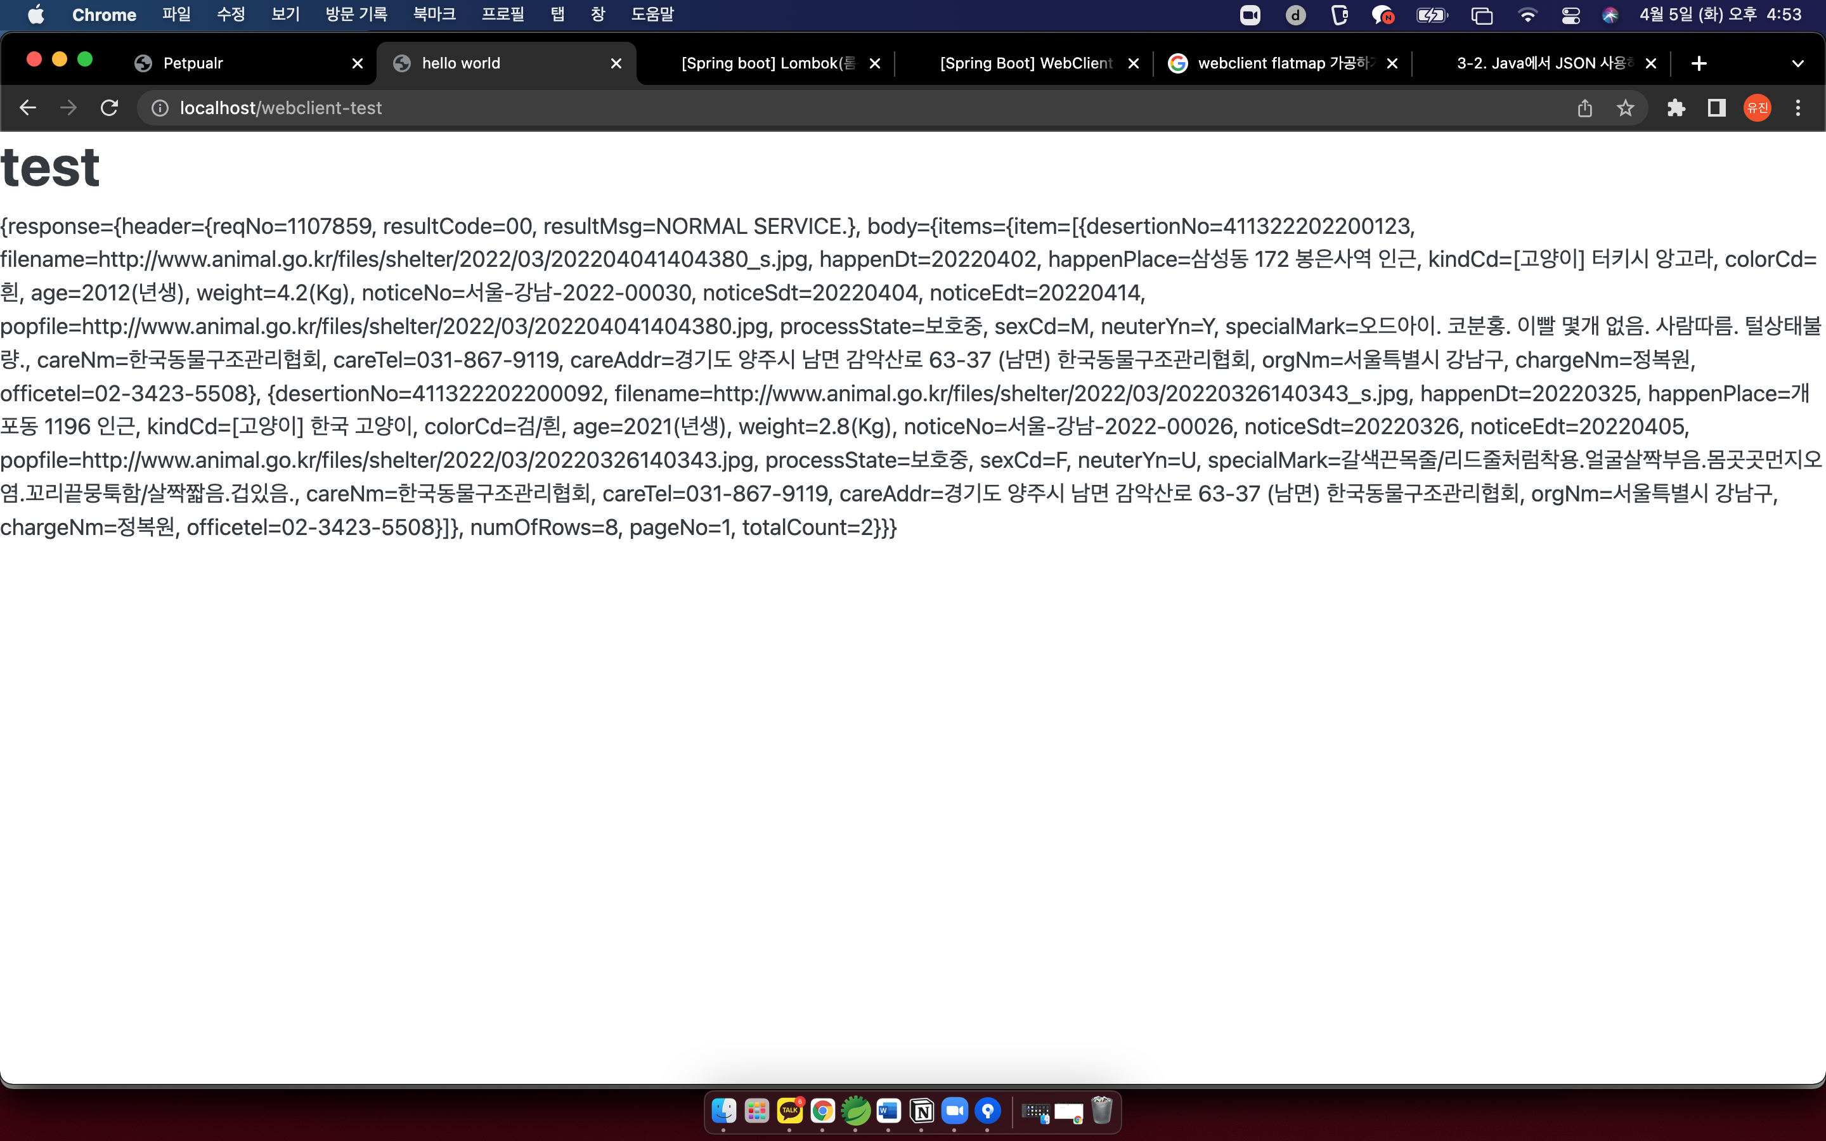Open the Chrome three-dot menu
This screenshot has width=1826, height=1141.
pos(1797,108)
